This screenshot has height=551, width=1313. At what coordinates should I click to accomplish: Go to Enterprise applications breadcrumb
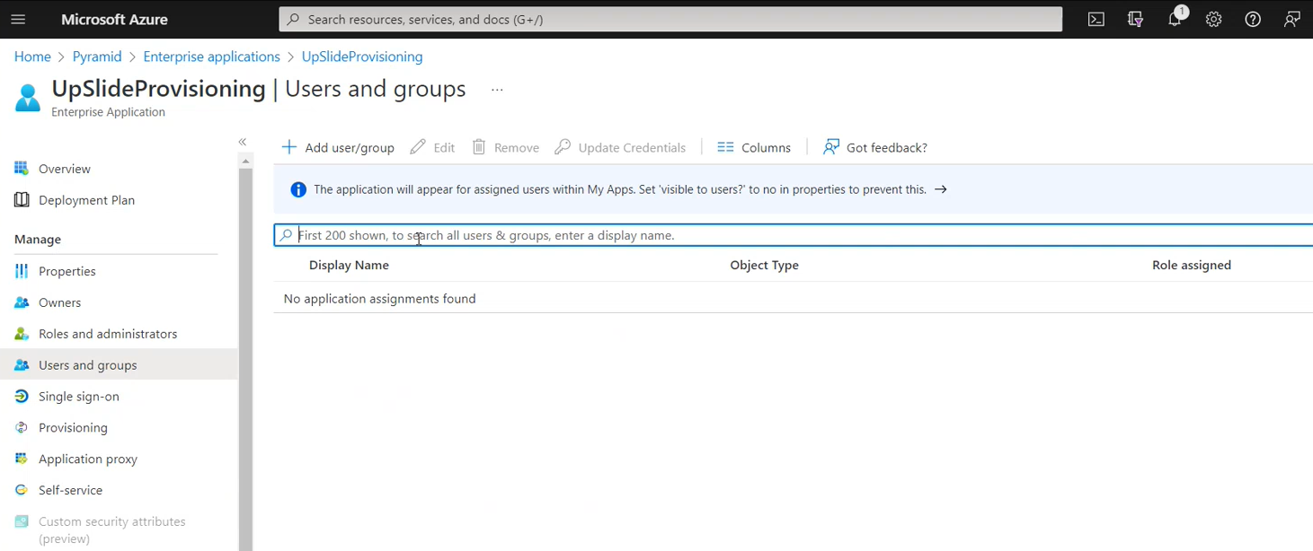tap(212, 57)
